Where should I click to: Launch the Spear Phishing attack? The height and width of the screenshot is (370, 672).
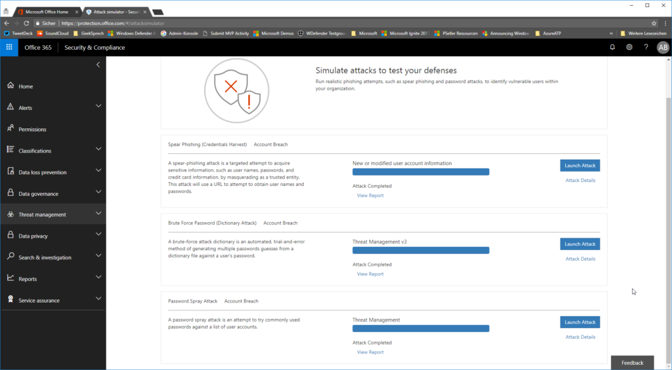[x=580, y=166]
